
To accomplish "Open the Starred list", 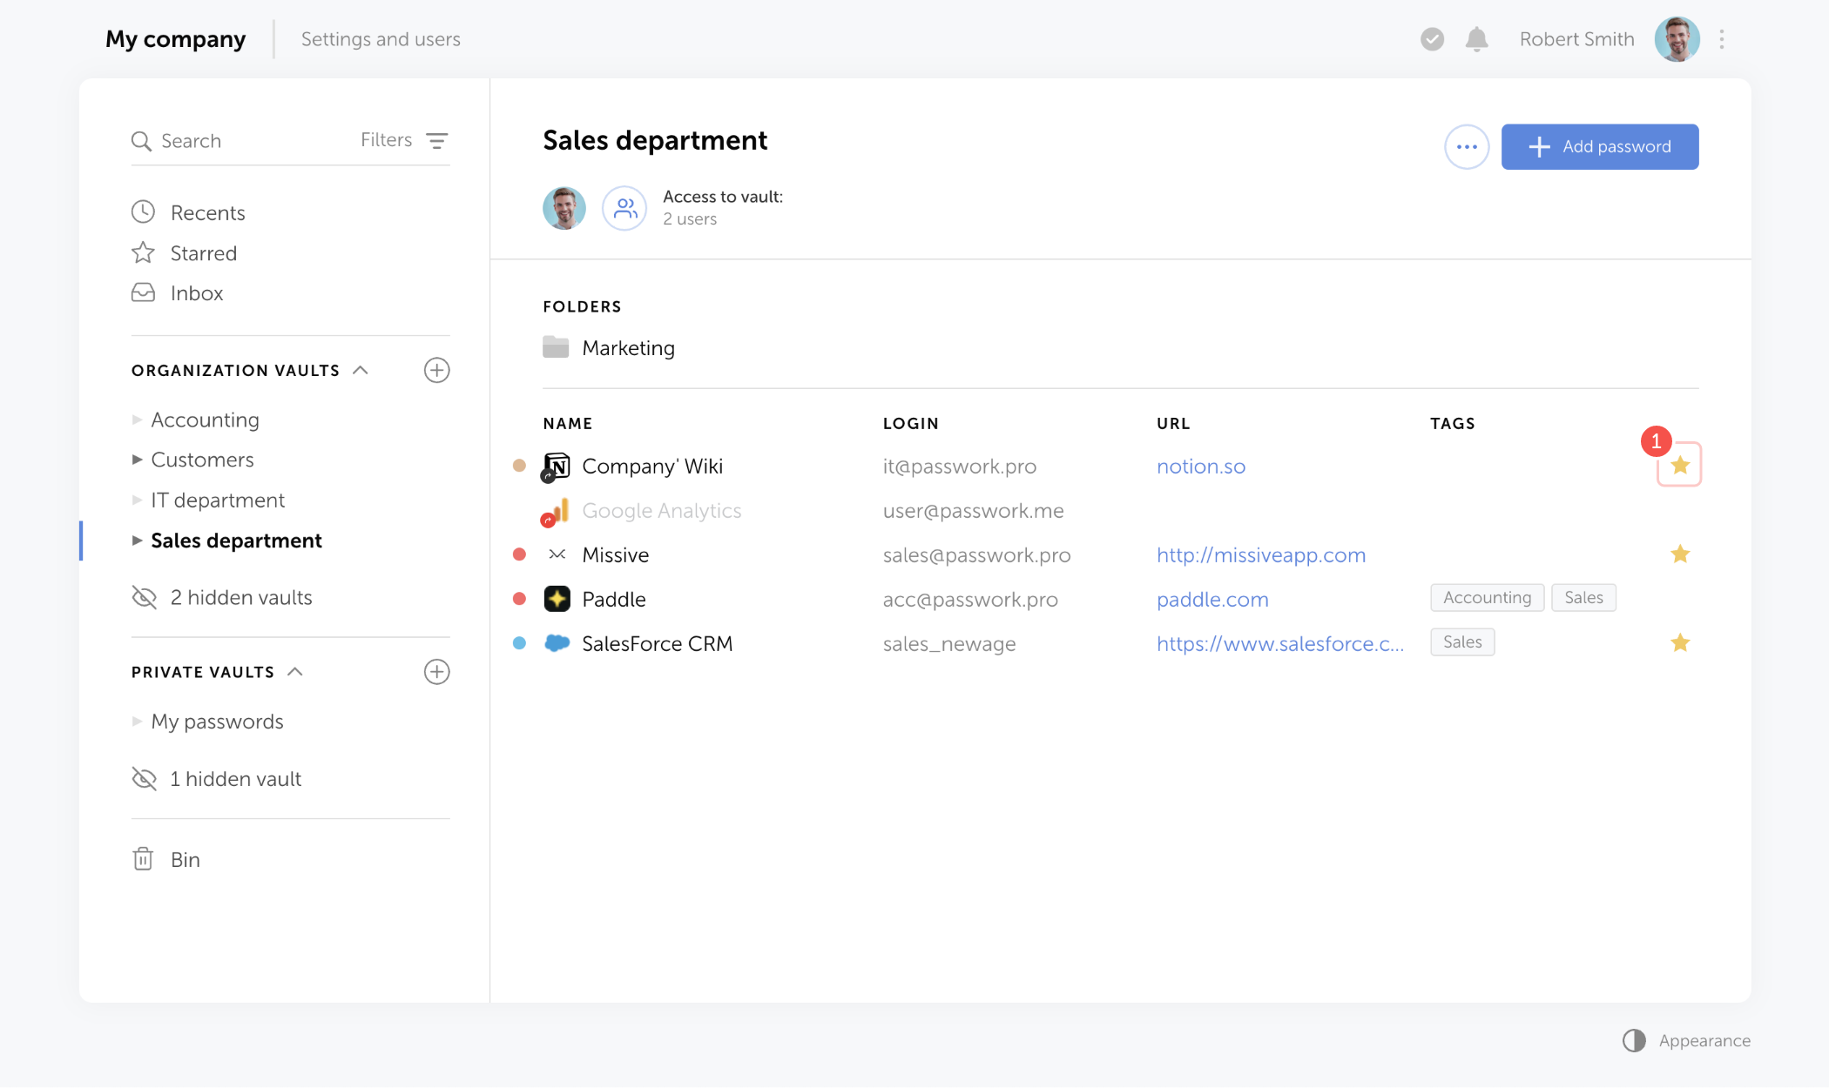I will click(203, 253).
